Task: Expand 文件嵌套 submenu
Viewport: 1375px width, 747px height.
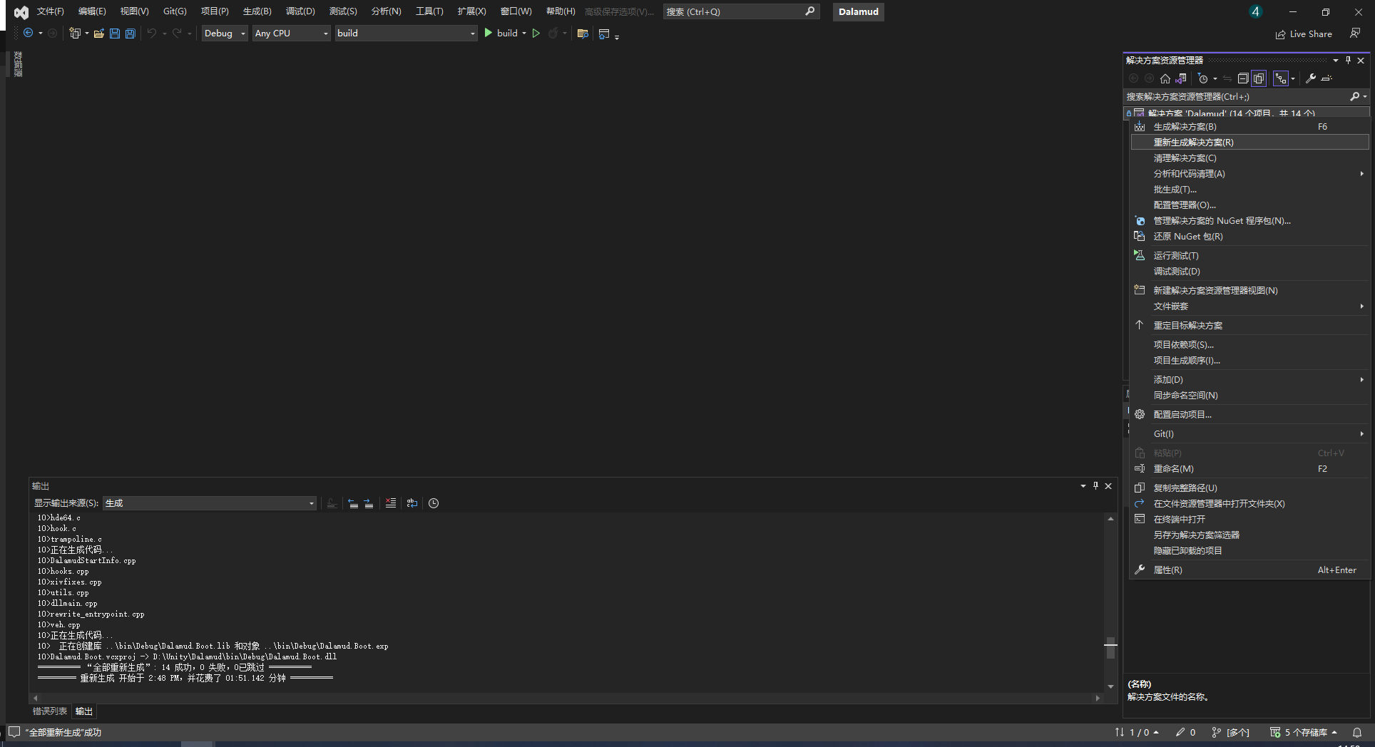Action: [1249, 306]
